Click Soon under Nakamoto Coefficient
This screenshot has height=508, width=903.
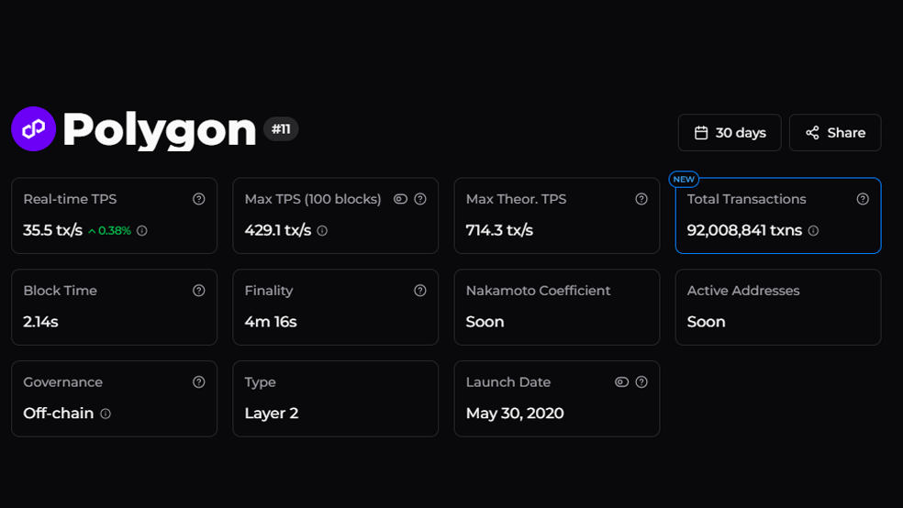(485, 322)
